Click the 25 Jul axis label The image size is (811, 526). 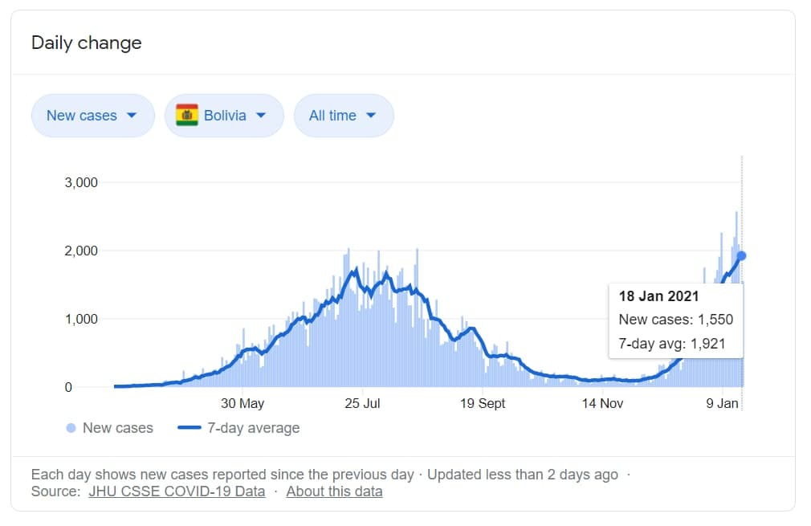tap(362, 403)
